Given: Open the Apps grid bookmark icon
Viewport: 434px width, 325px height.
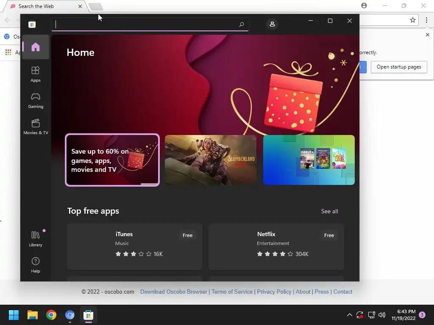Looking at the screenshot, I should click(x=8, y=52).
